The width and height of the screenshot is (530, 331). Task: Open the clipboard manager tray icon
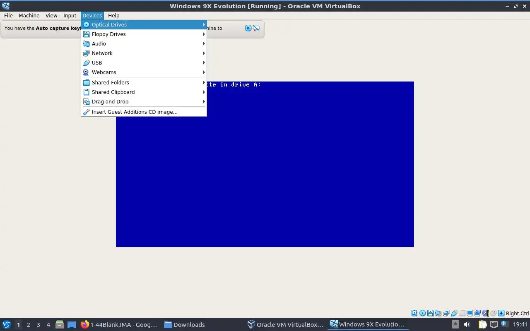483,324
